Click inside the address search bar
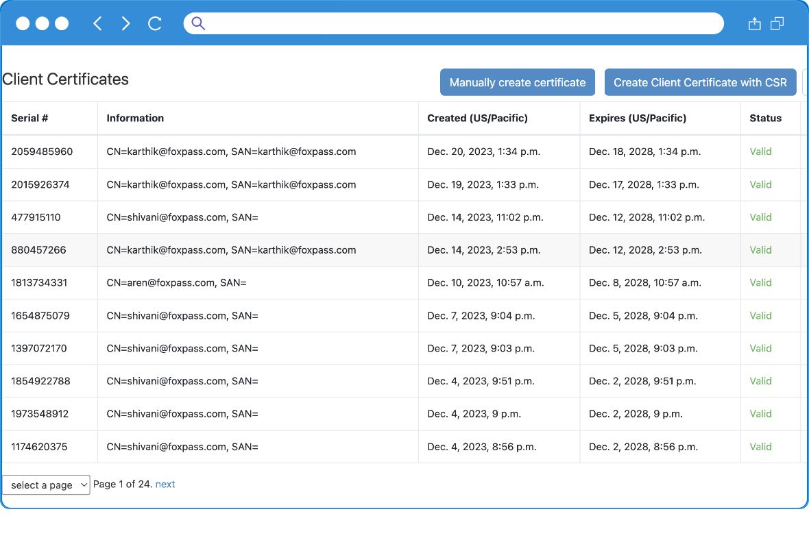 pyautogui.click(x=452, y=23)
